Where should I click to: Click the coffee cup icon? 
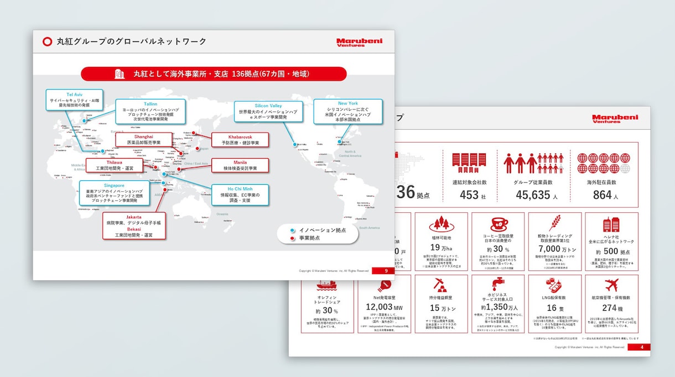tap(500, 224)
